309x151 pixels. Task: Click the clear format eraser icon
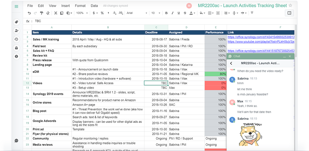48,13
